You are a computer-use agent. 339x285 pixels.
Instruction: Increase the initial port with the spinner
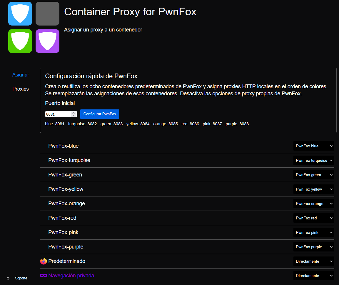click(74, 113)
